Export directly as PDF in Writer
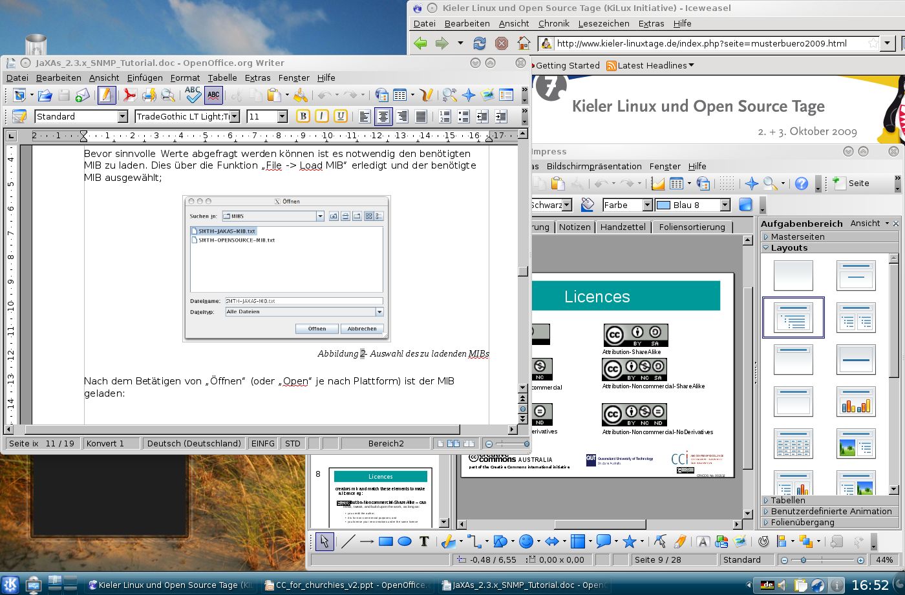 tap(129, 96)
